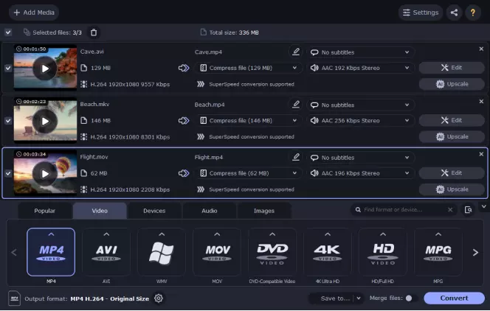Switch to the Images tab

[264, 211]
